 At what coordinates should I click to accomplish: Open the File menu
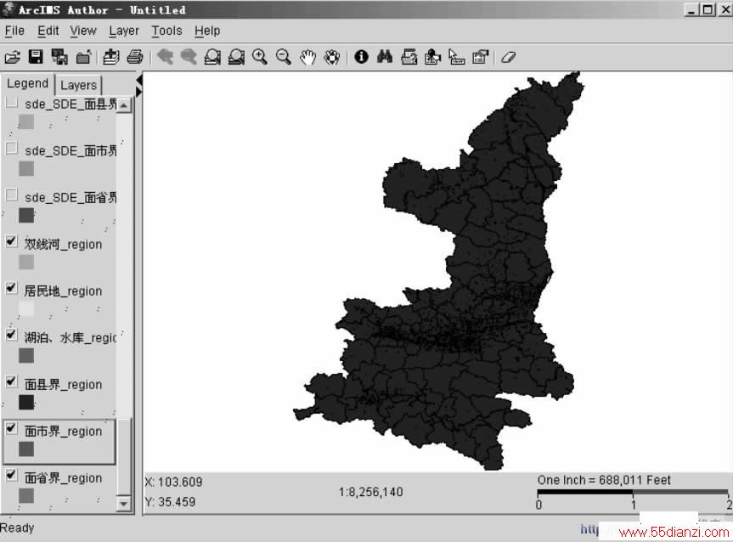point(14,31)
